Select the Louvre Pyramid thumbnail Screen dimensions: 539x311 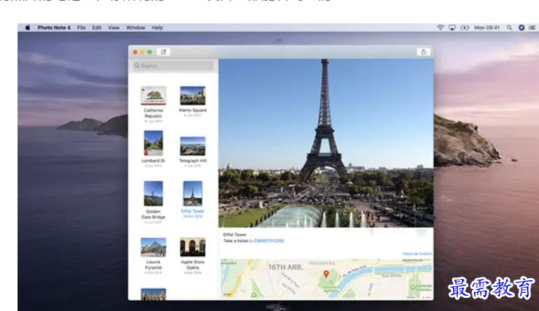[154, 247]
